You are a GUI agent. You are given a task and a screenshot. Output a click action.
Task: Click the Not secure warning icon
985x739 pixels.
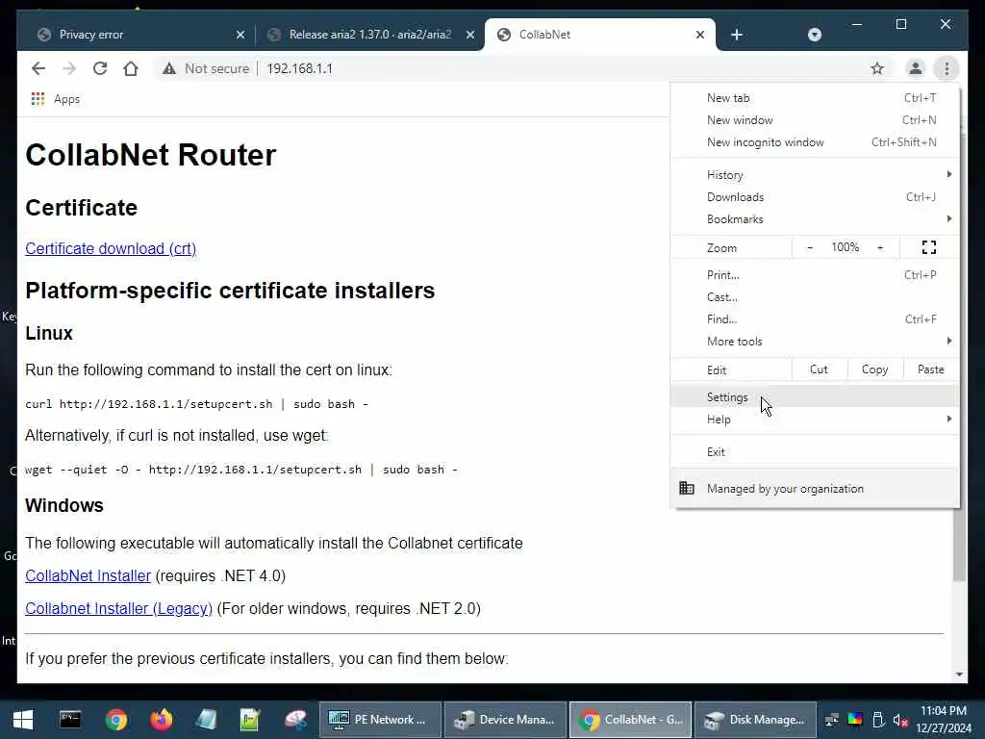[169, 68]
